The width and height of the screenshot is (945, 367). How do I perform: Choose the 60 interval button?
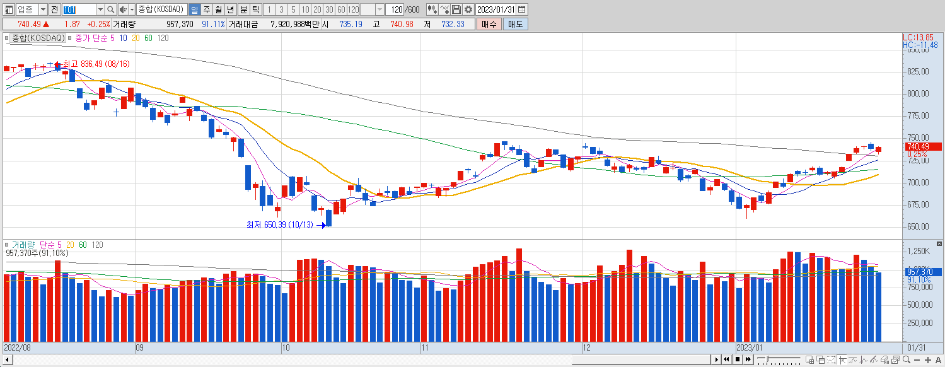[x=341, y=9]
